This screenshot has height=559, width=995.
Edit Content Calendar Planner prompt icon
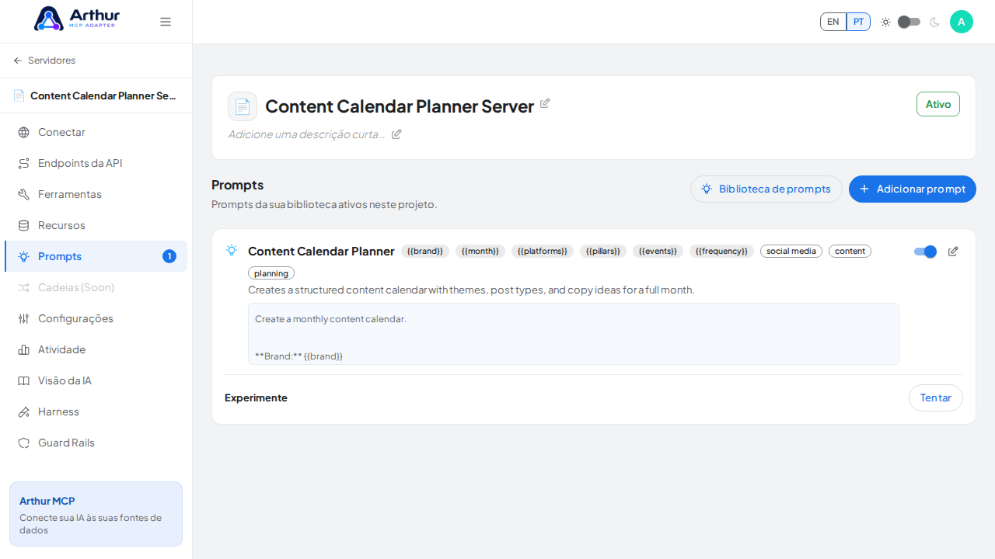[953, 252]
